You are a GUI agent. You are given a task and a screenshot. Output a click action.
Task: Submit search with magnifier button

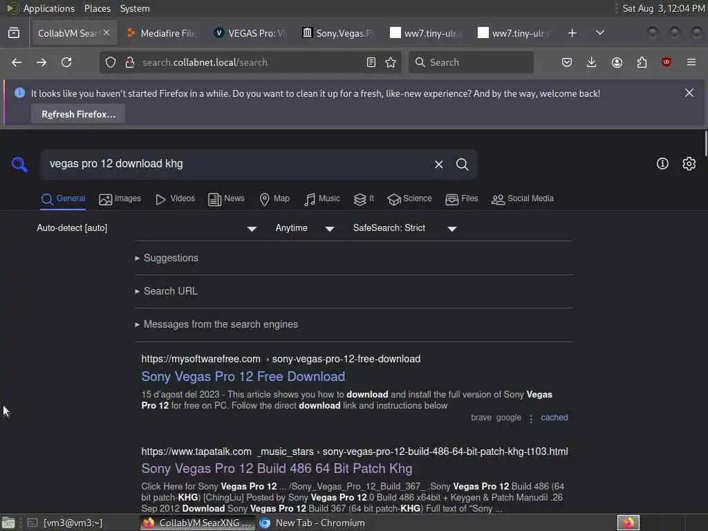tap(462, 165)
